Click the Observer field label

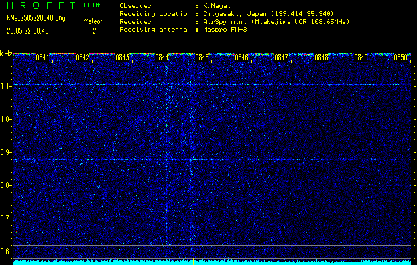click(135, 5)
